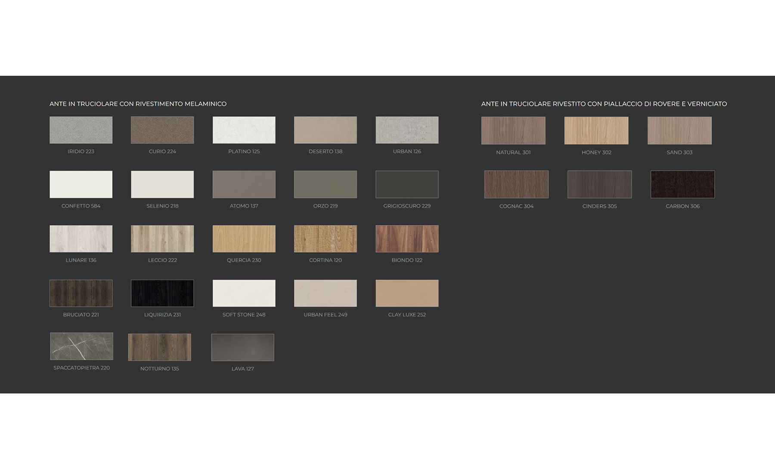Select the Clay Luxe 252 swatch
The width and height of the screenshot is (775, 452).
tap(407, 293)
